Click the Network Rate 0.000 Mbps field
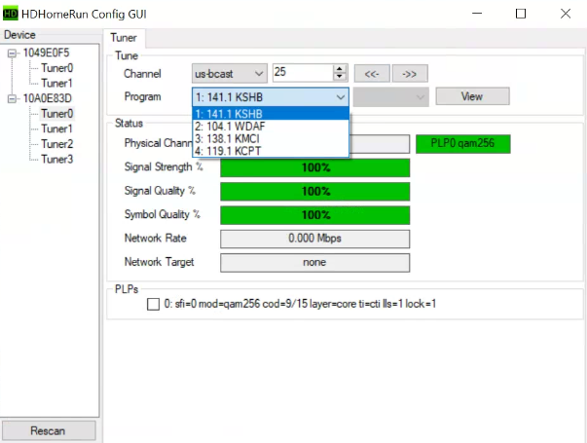This screenshot has width=587, height=443. click(x=315, y=239)
